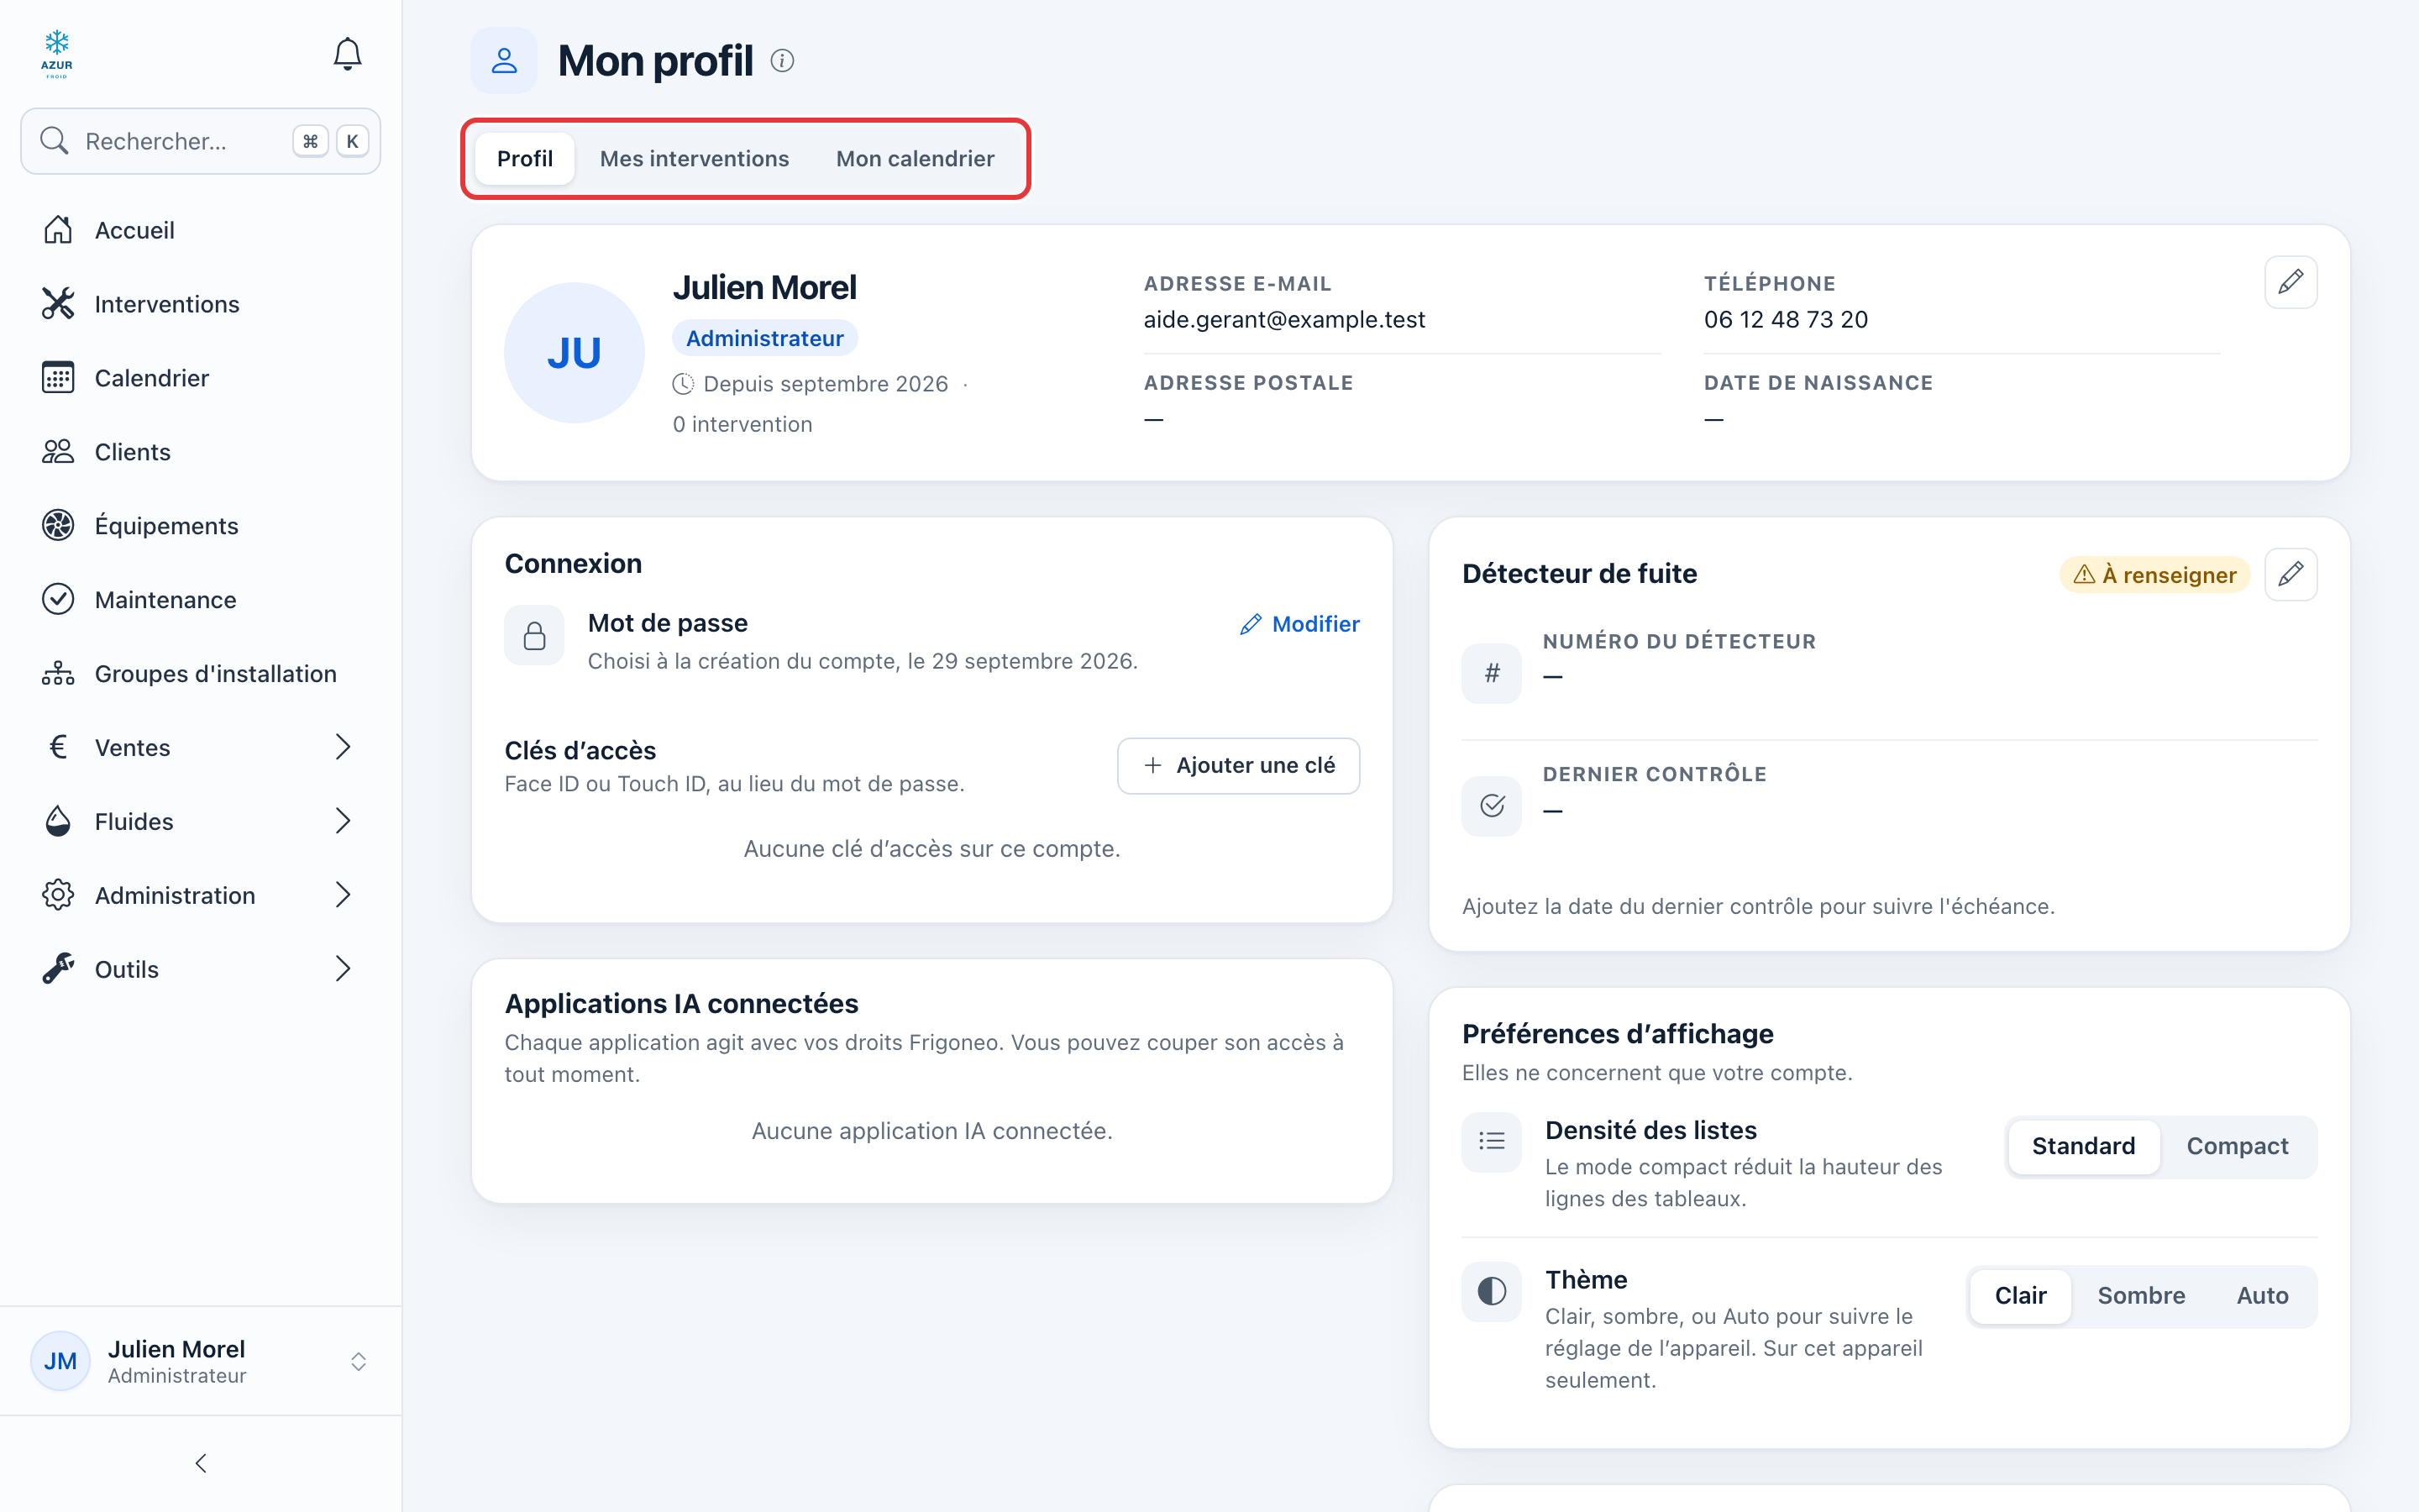Click the email aide.gerant@example.test
2419x1512 pixels.
click(x=1284, y=319)
